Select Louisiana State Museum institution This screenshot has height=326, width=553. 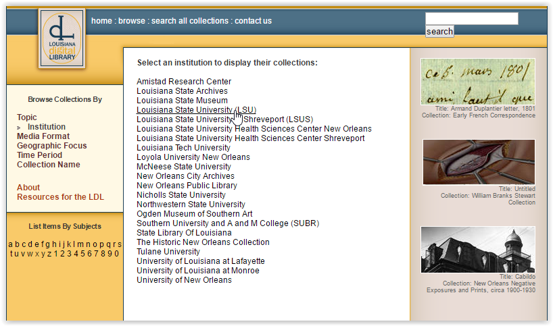(x=183, y=101)
